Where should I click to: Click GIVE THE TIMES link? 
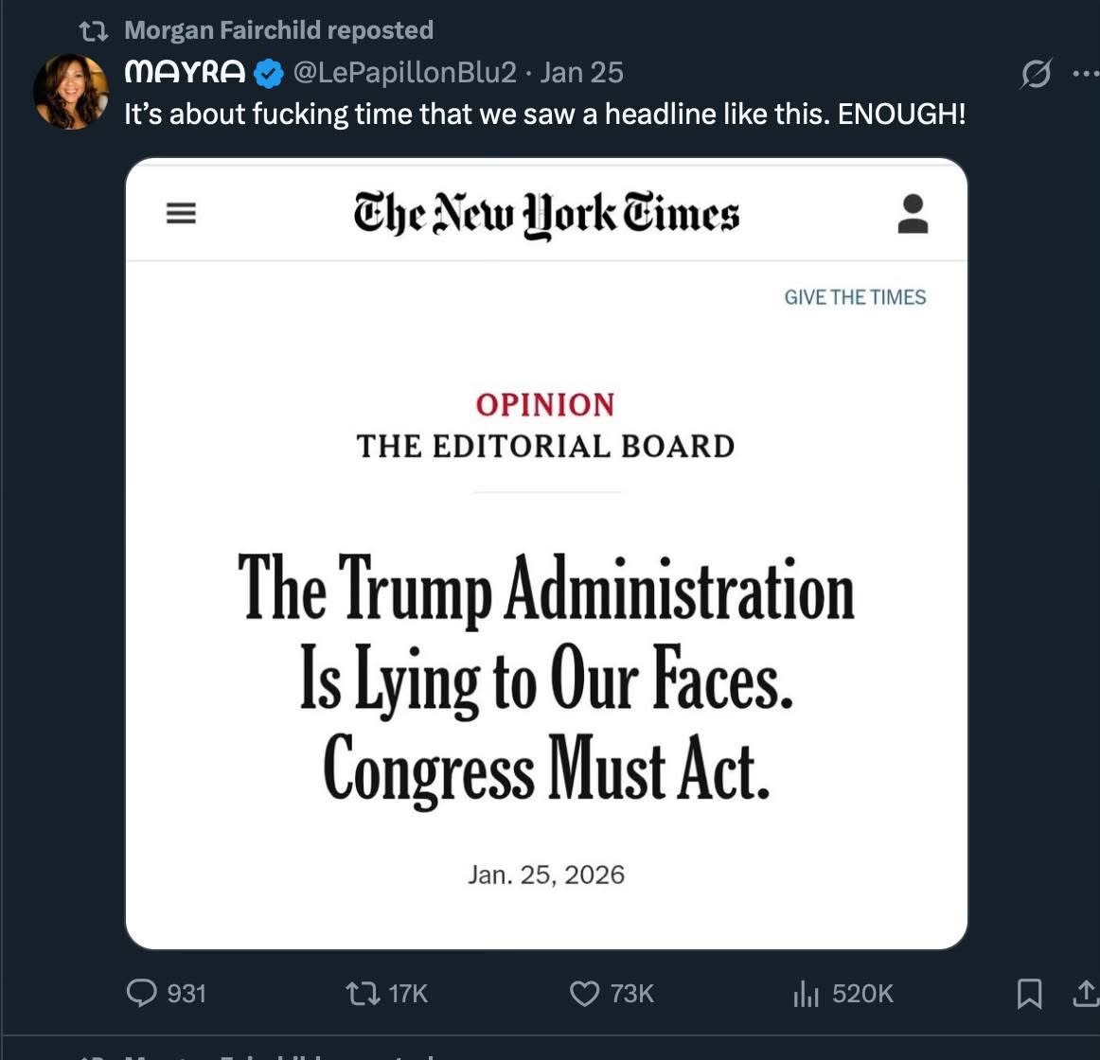(x=855, y=297)
